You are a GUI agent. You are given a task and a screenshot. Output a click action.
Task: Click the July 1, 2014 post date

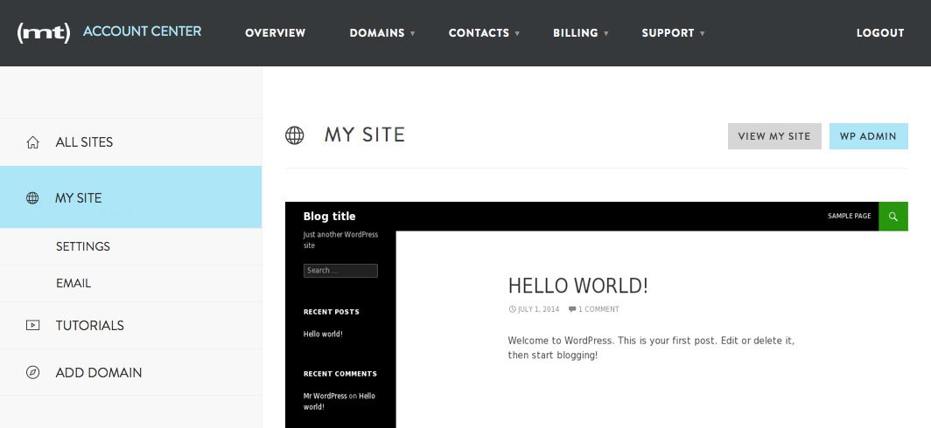538,309
